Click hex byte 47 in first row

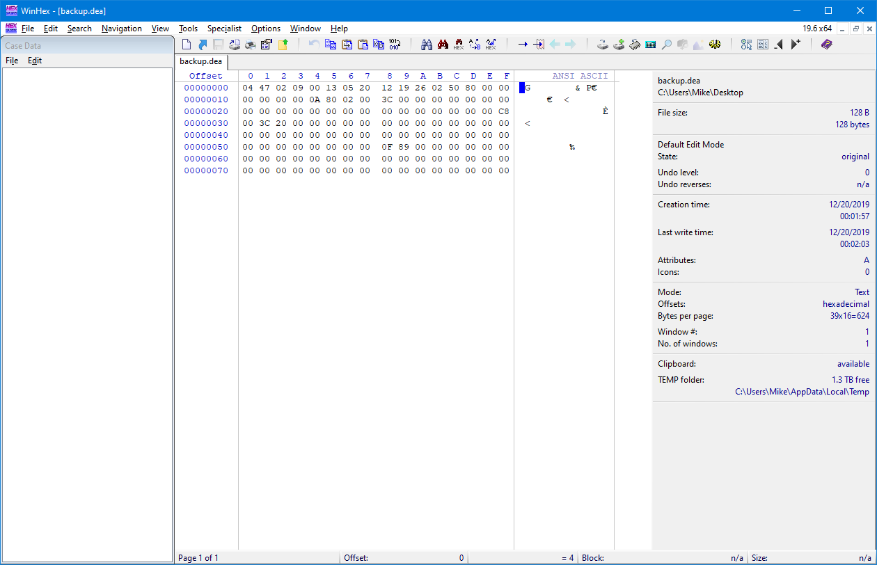(x=264, y=88)
